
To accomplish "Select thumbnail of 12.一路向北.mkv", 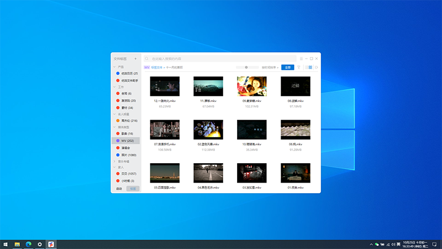I will (165, 86).
